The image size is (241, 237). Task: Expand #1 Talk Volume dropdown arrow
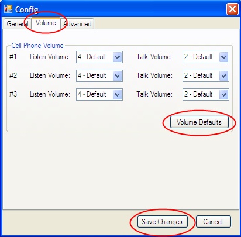224,57
